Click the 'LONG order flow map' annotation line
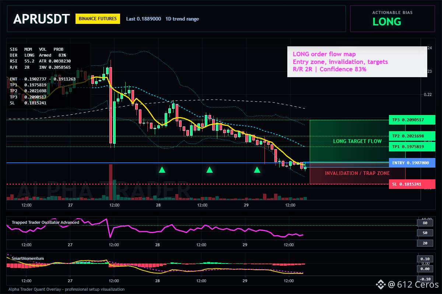Screen dimensions: 442x294 [x=324, y=54]
